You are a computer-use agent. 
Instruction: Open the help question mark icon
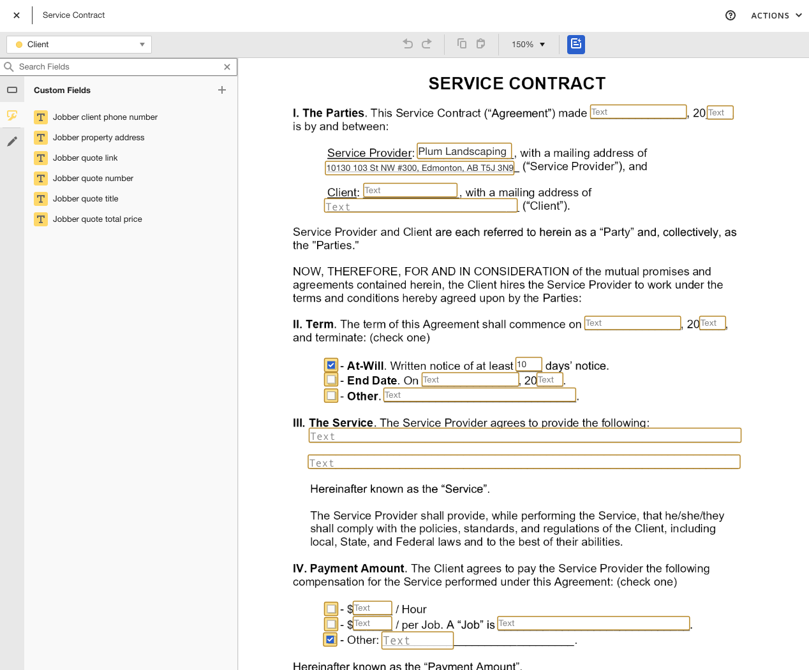731,15
